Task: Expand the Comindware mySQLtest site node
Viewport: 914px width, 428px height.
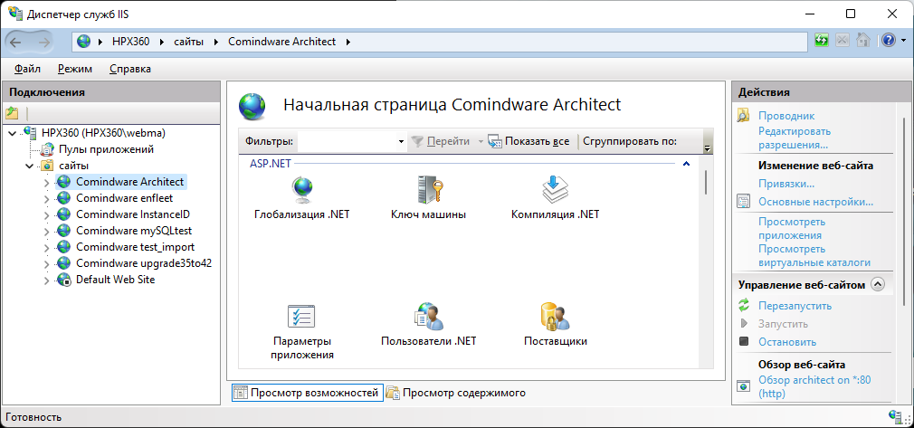Action: (47, 232)
